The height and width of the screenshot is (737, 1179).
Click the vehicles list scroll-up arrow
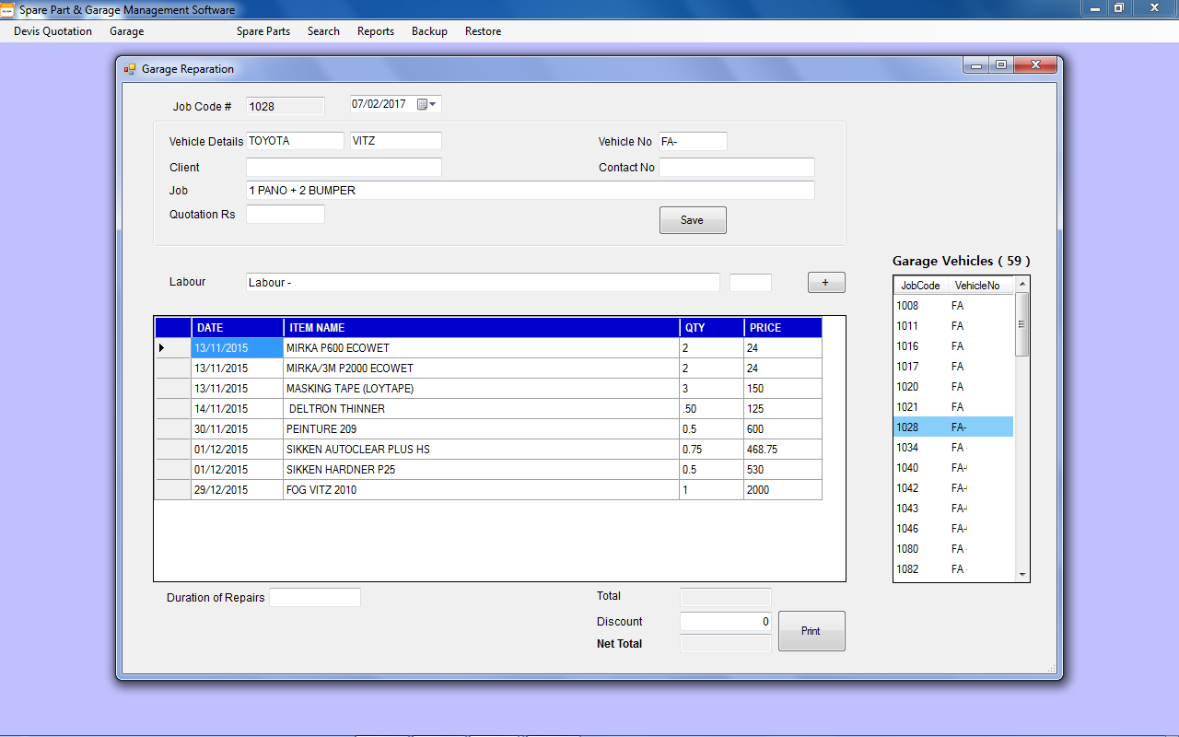tap(1021, 285)
